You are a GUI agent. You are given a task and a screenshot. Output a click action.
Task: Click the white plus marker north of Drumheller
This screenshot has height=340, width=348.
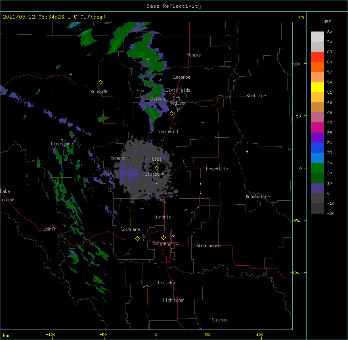click(x=247, y=151)
